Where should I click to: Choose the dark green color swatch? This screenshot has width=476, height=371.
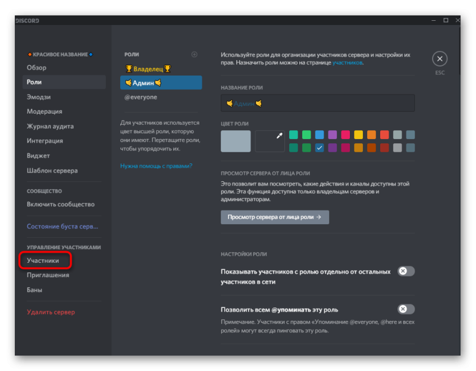point(306,147)
